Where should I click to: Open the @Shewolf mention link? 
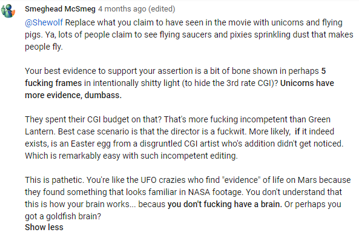pyautogui.click(x=44, y=22)
